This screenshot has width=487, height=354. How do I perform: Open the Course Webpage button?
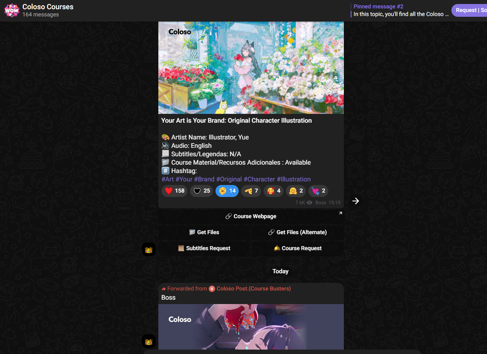[251, 216]
